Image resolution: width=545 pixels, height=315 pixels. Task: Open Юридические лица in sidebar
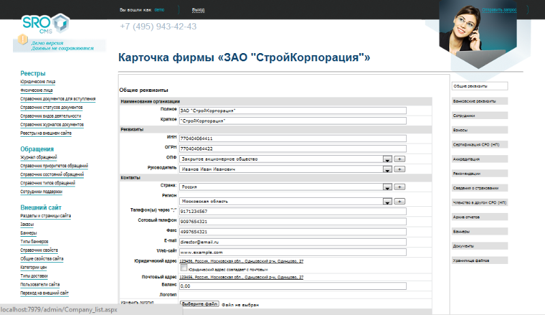click(37, 82)
